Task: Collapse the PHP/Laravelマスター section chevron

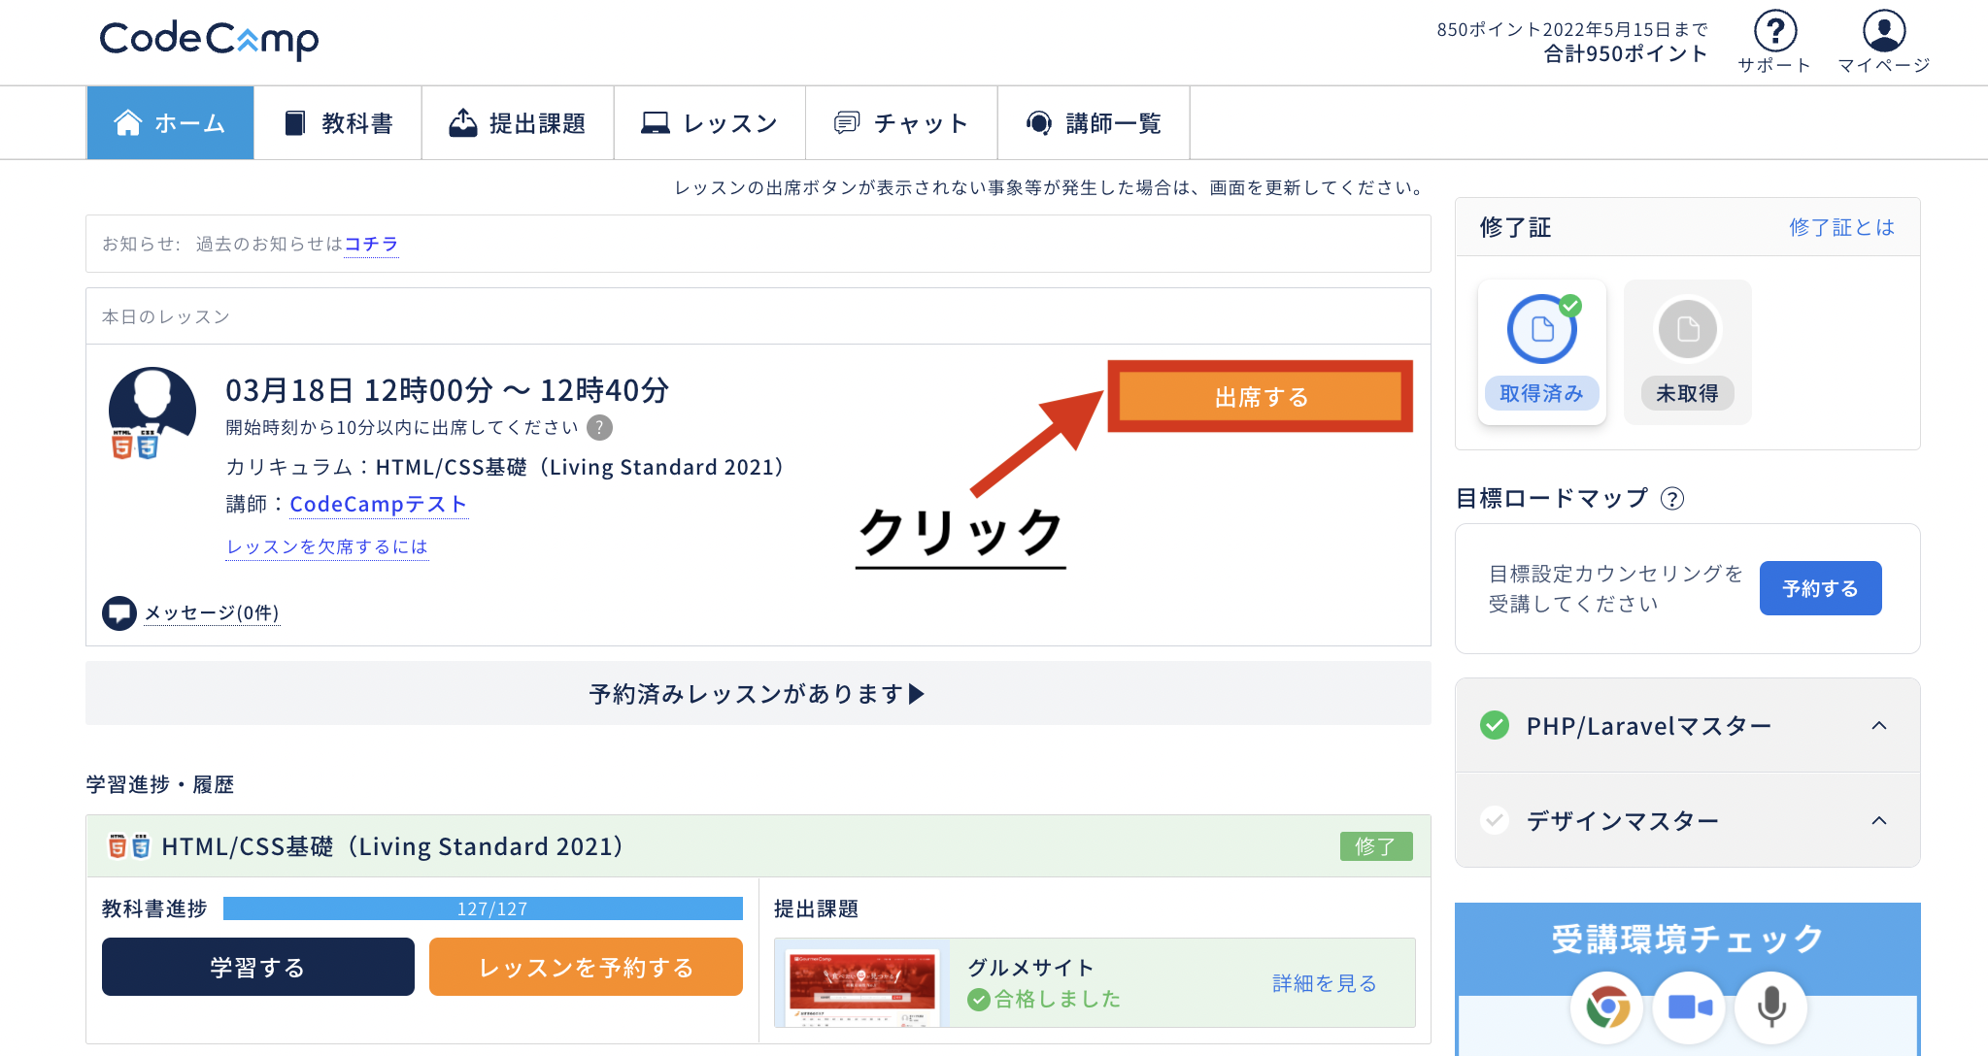Action: [1878, 726]
